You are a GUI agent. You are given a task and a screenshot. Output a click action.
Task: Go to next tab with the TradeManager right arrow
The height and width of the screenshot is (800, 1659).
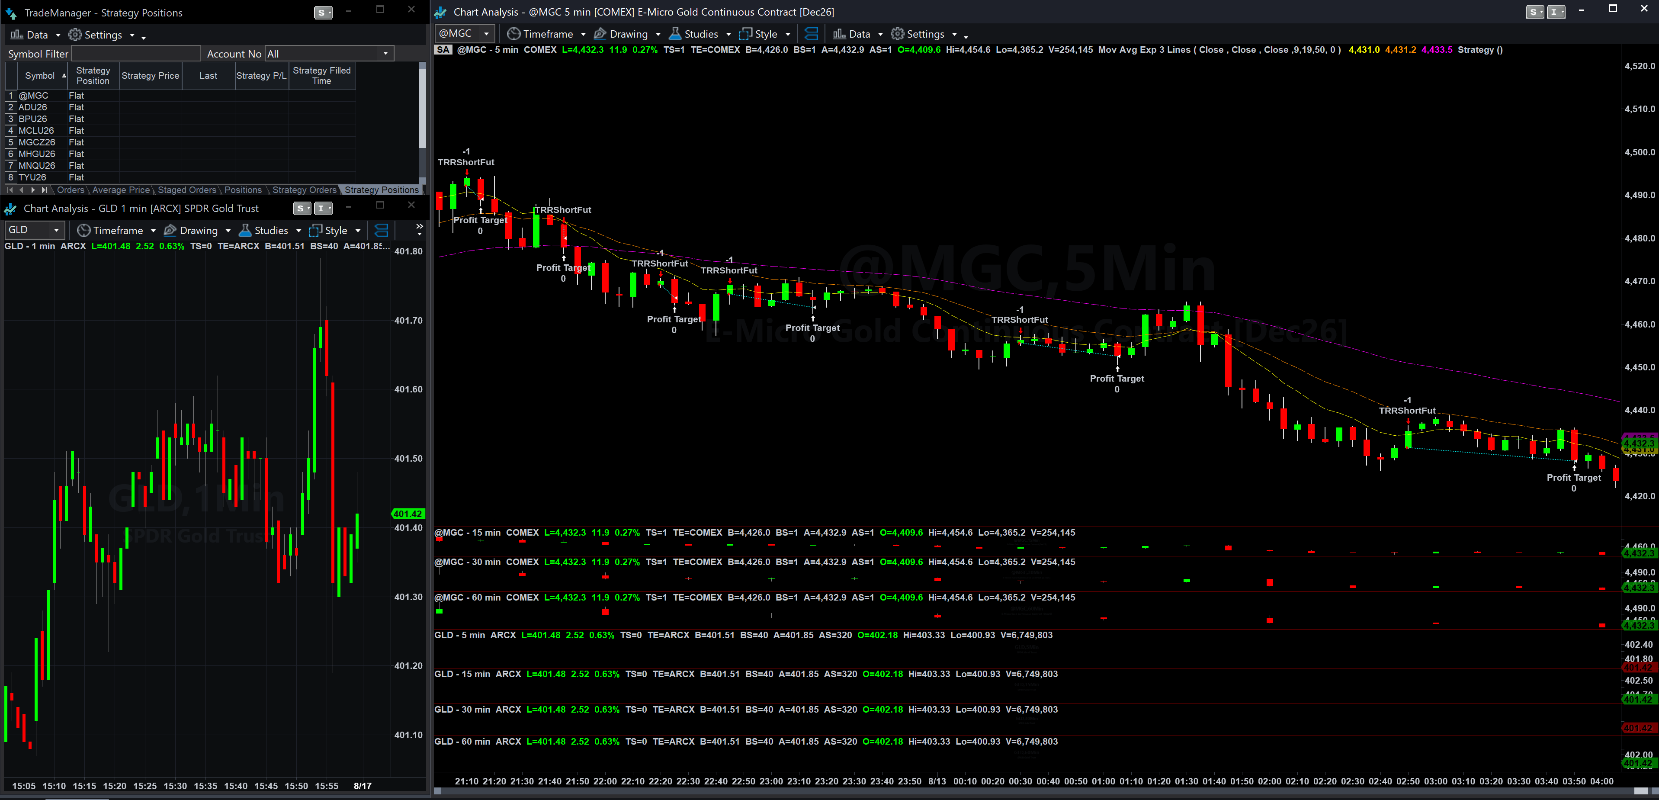point(33,190)
